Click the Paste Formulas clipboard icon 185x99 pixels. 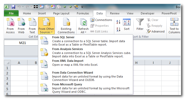point(59,7)
